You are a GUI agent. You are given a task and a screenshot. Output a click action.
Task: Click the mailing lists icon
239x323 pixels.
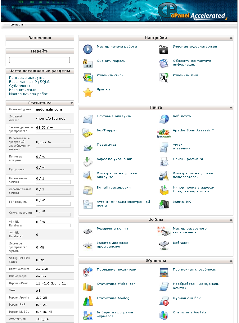164,162
